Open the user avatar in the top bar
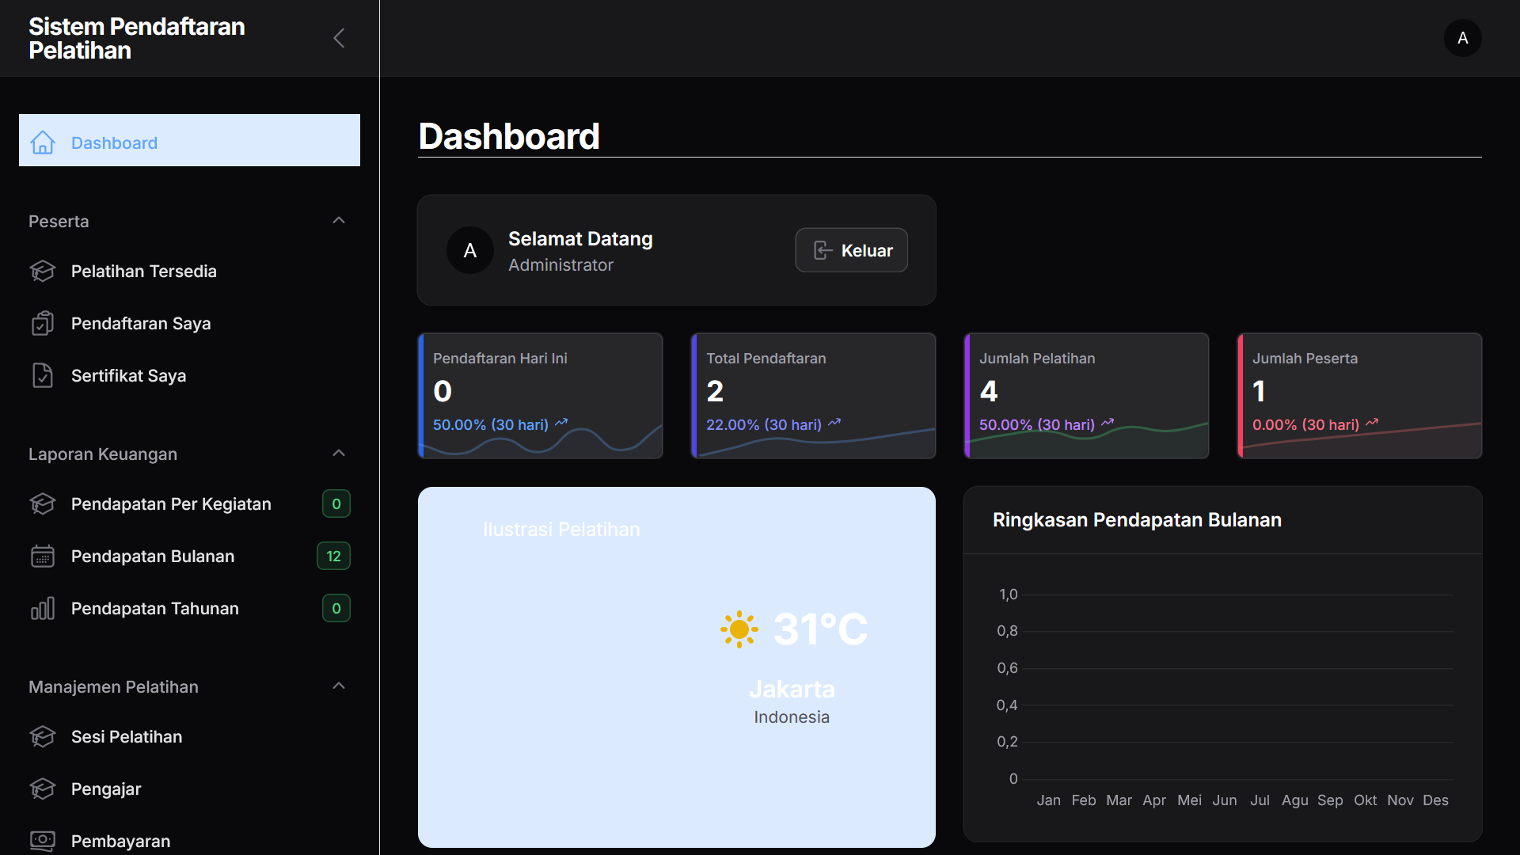This screenshot has height=855, width=1520. 1462,38
